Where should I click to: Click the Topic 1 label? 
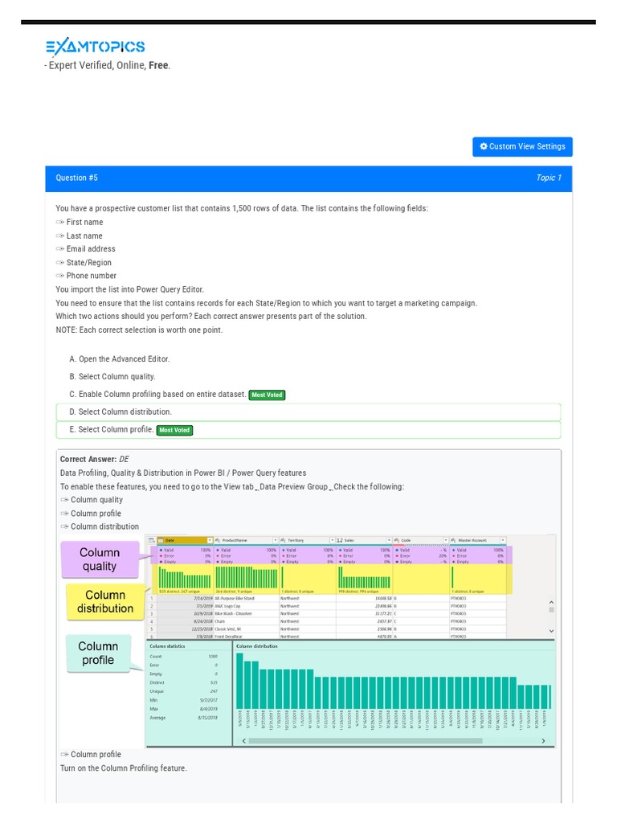coord(549,178)
